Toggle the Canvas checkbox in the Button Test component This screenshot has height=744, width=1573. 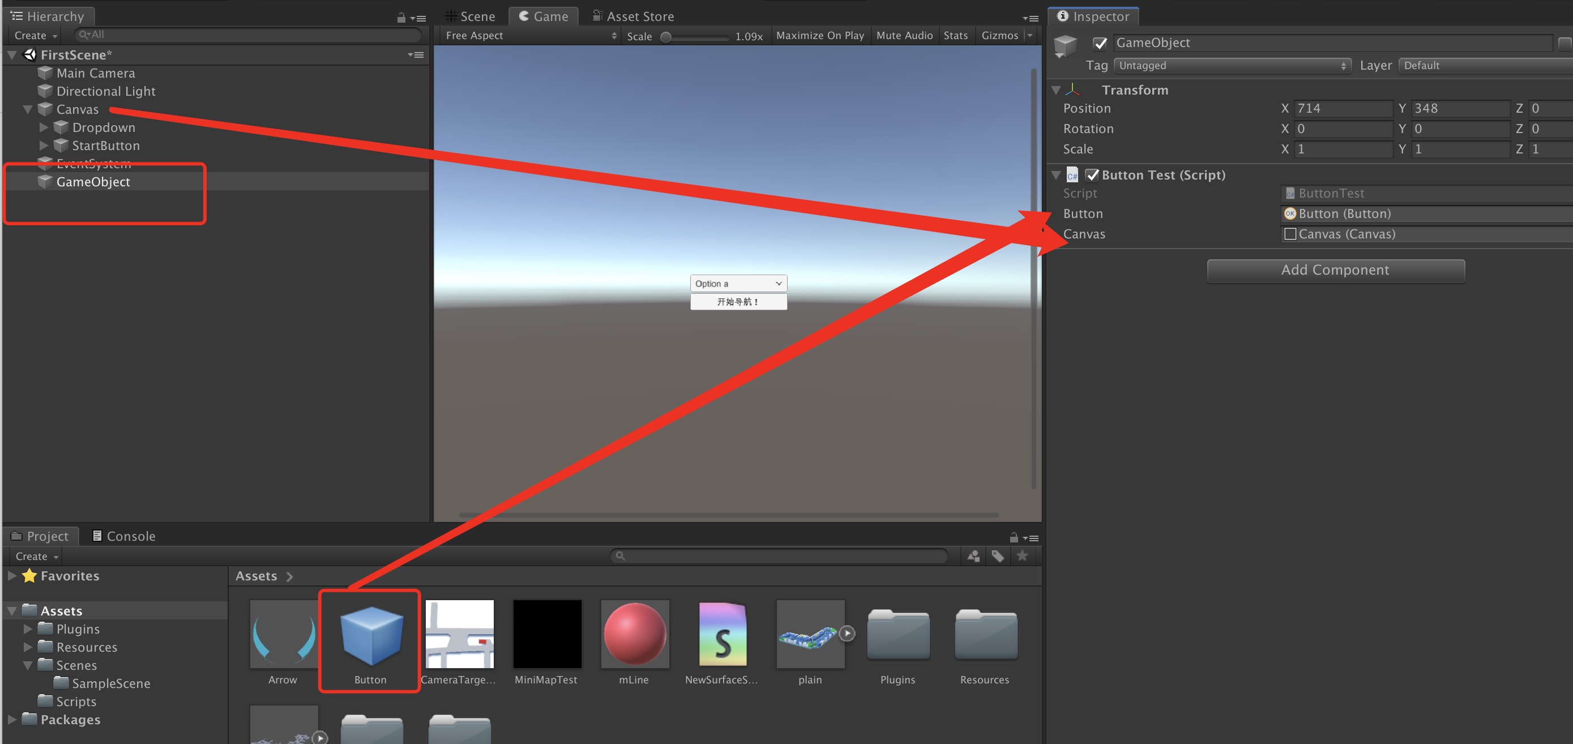coord(1290,233)
